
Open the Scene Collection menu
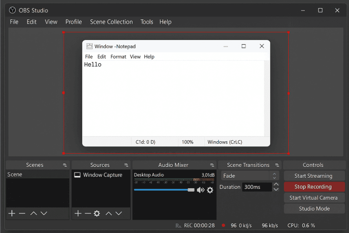click(111, 22)
